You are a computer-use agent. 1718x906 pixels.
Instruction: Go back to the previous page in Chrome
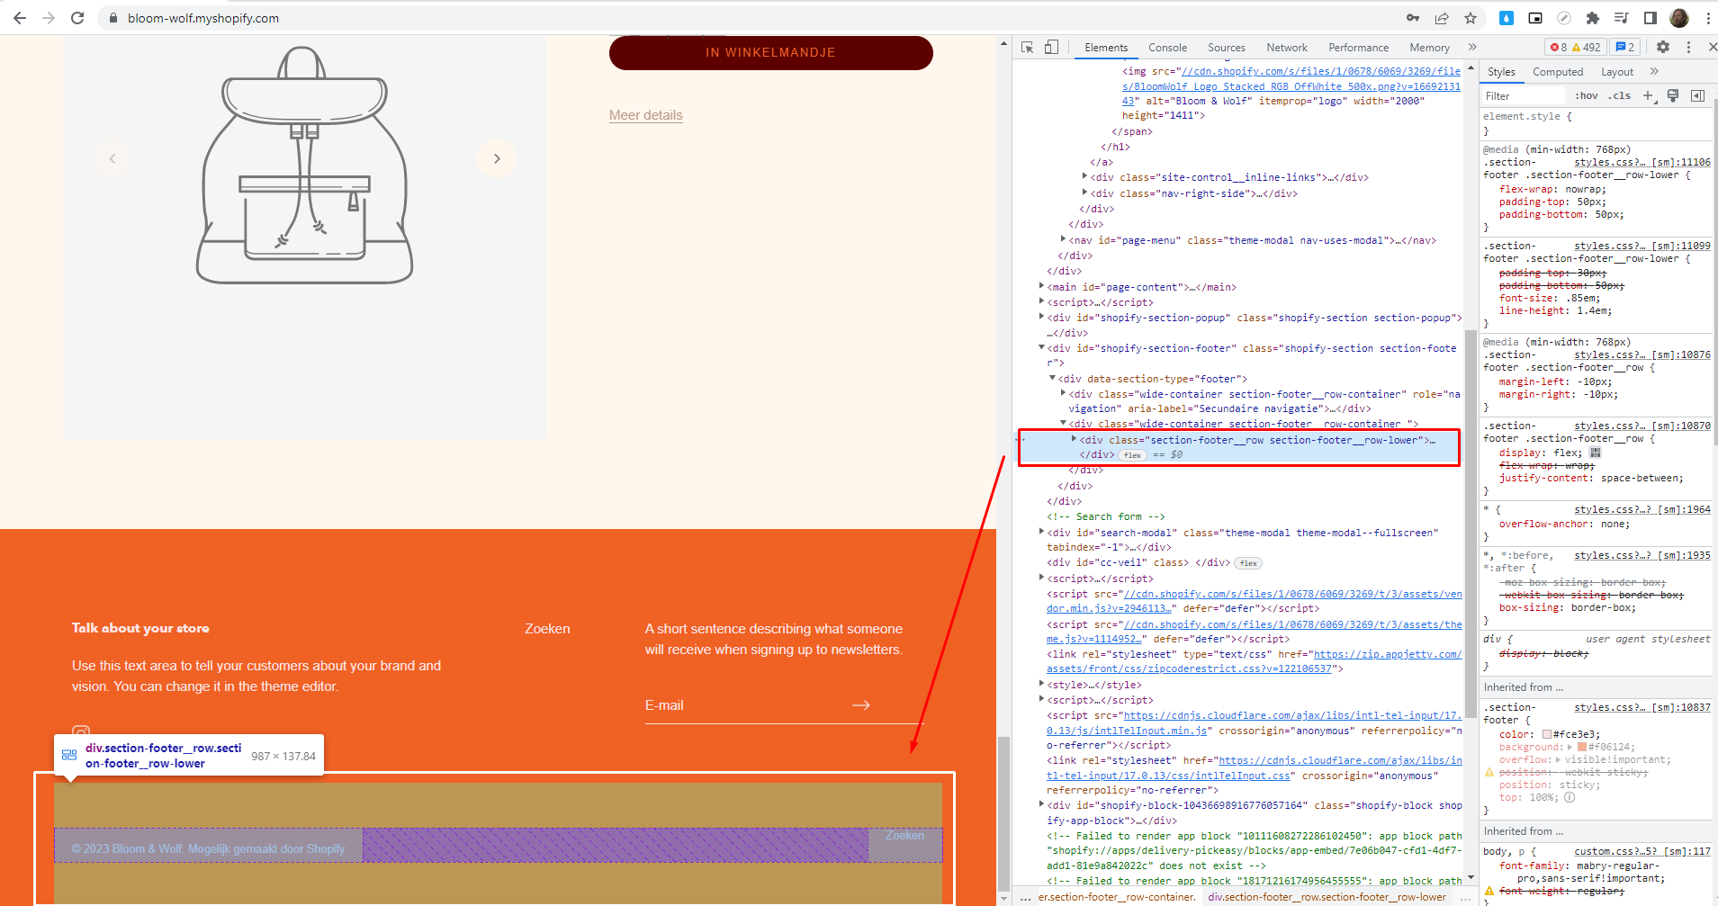20,18
